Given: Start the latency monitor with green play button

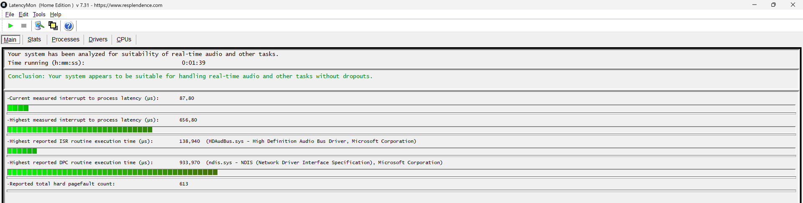Looking at the screenshot, I should 11,26.
